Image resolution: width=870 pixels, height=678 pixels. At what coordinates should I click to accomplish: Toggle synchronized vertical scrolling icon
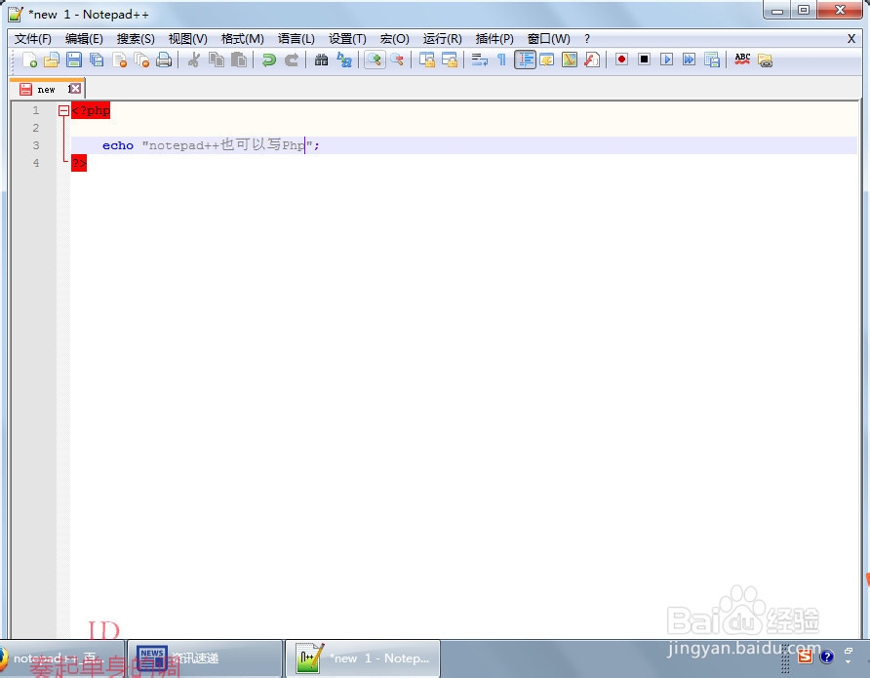pyautogui.click(x=426, y=60)
